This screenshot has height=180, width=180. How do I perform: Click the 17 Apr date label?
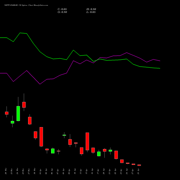98,171
